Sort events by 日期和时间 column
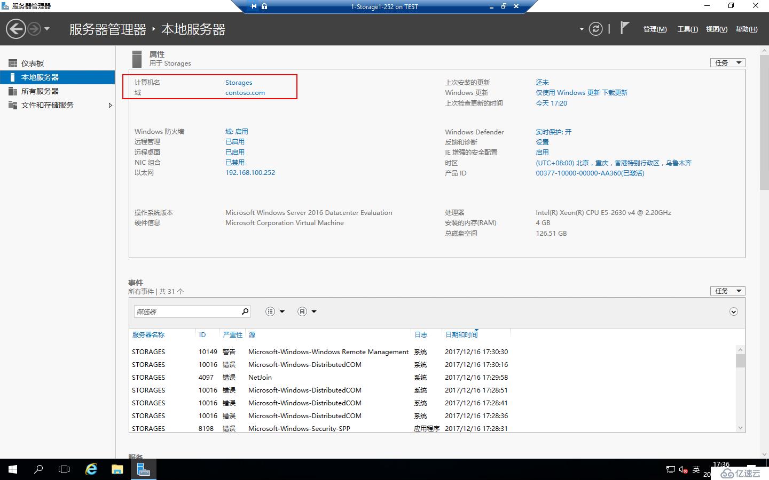Screen dimensions: 769x480 461,335
